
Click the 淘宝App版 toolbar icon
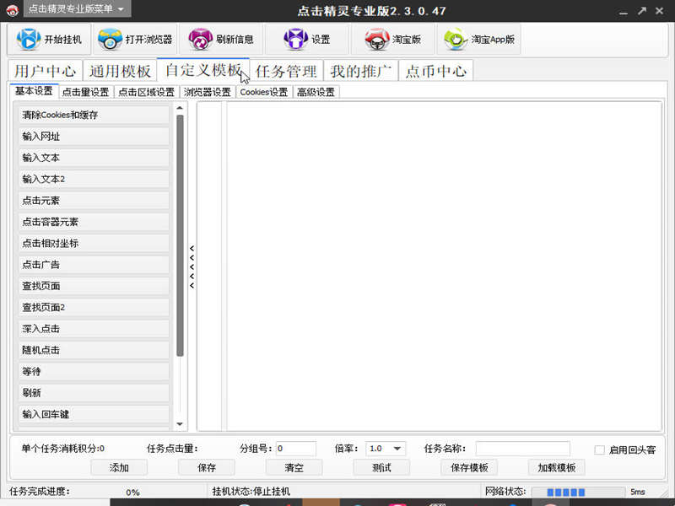(x=456, y=40)
